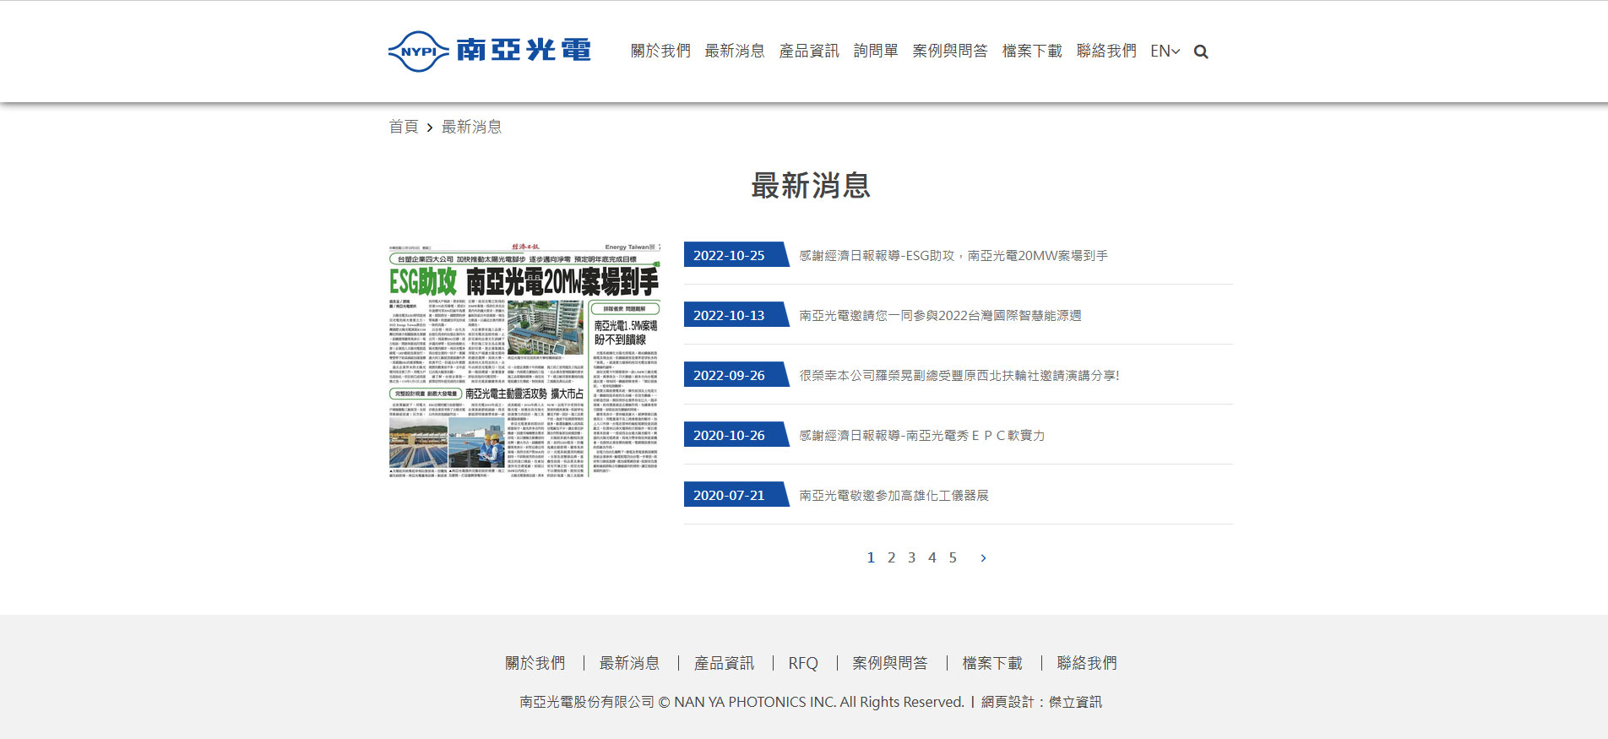Click the 2020-07-21 date badge

736,495
